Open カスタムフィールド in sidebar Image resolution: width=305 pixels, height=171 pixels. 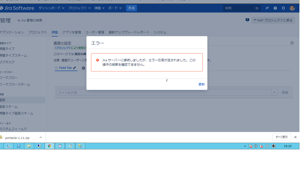pyautogui.click(x=13, y=129)
